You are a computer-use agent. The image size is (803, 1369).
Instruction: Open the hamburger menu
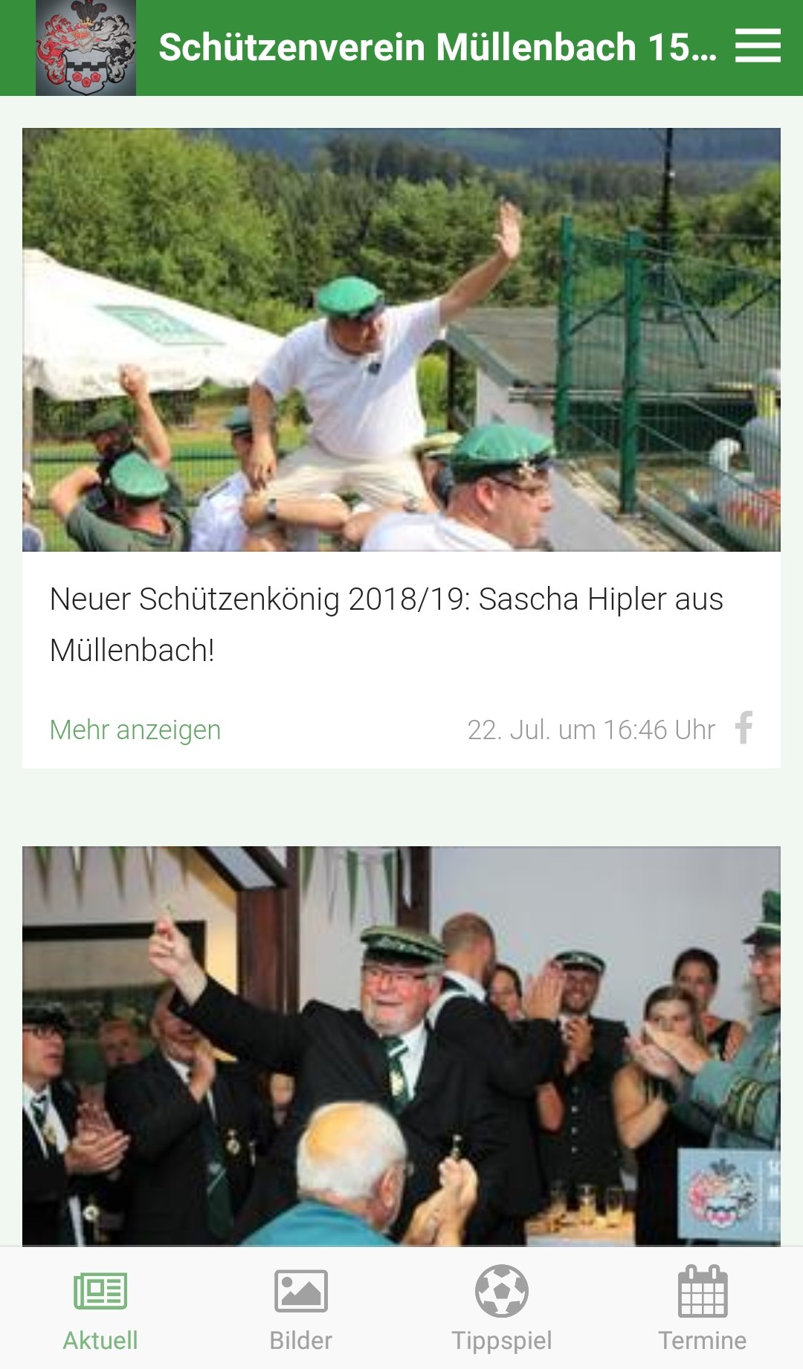[758, 46]
